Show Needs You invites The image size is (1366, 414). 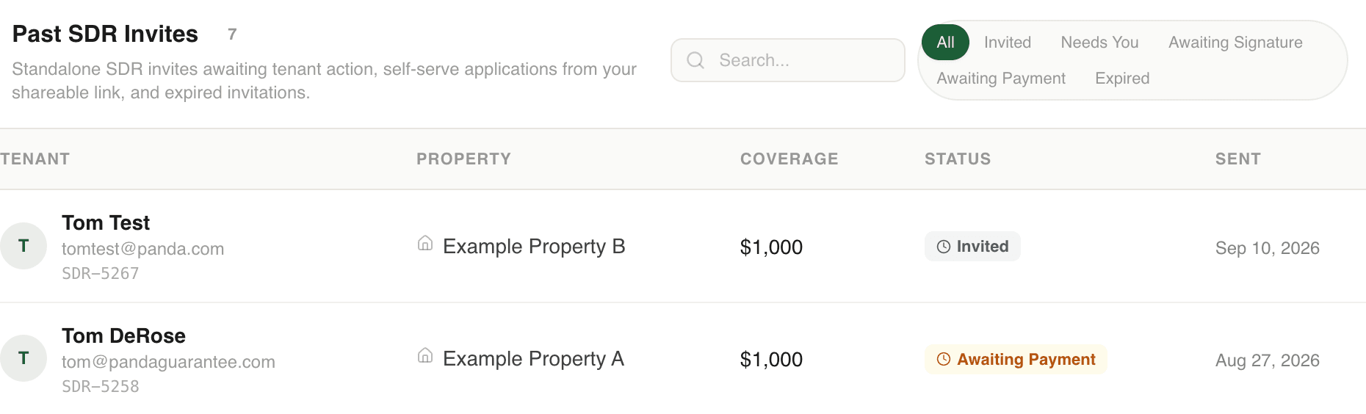1099,43
